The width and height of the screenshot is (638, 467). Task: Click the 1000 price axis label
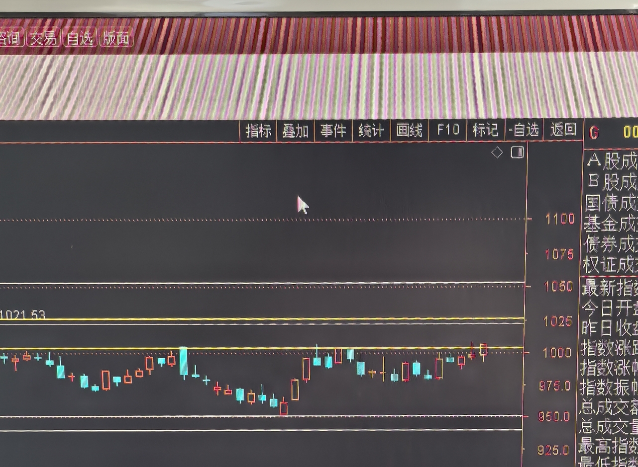[557, 353]
